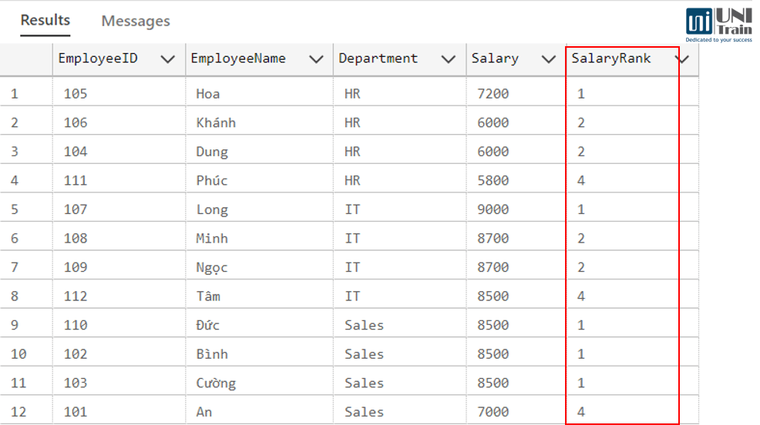Select the employee name Long

pyautogui.click(x=212, y=210)
